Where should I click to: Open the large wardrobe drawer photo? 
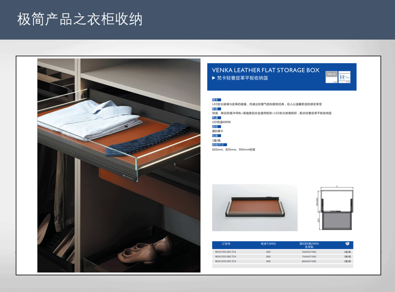click(x=119, y=165)
